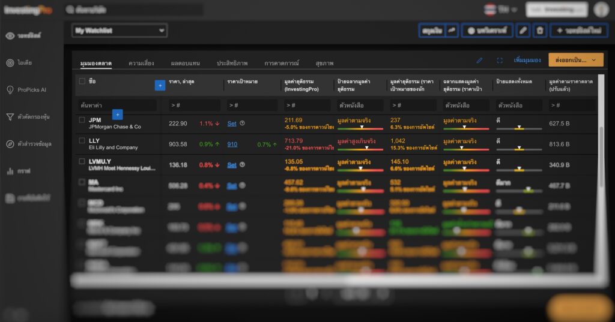Click the round-icon button left of the pencil
The width and height of the screenshot is (615, 322).
(x=487, y=31)
